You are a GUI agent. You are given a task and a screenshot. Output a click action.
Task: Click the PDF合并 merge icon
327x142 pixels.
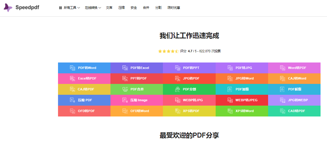[125, 89]
